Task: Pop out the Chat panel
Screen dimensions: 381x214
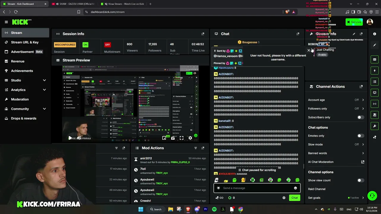Action: 298,34
